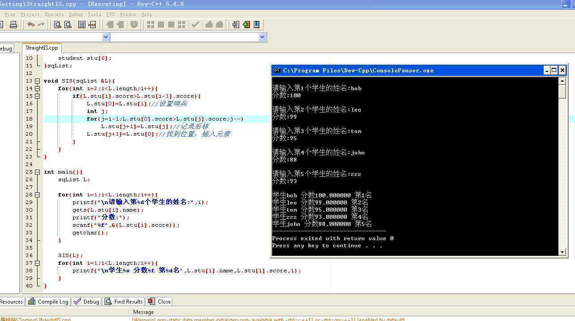Open the Project menu
Viewport: 575px width, 321px height.
30,14
